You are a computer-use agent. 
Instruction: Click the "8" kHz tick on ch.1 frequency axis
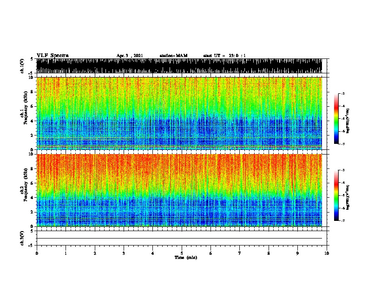32,92
